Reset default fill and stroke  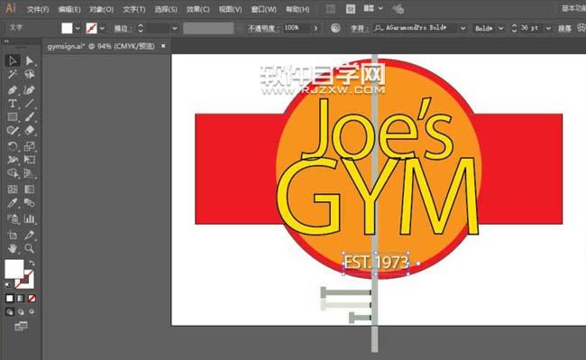[8, 285]
